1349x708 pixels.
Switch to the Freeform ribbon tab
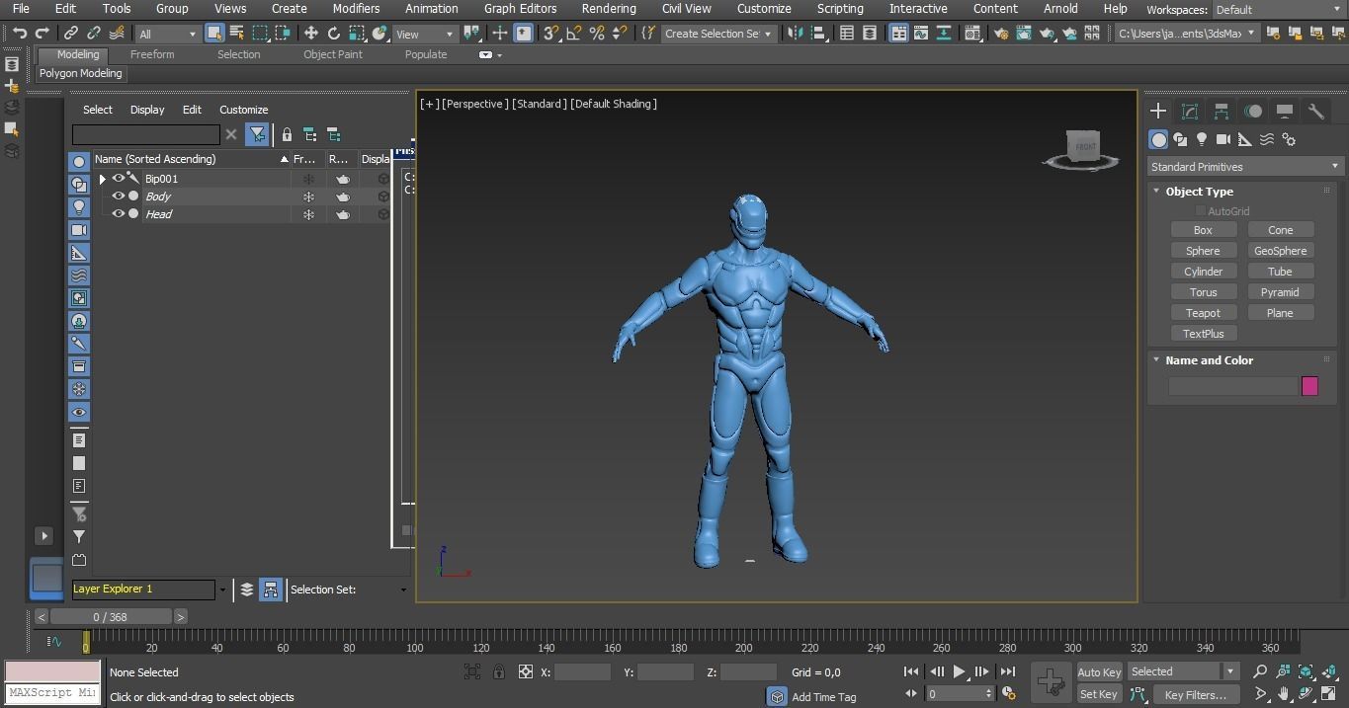click(152, 54)
